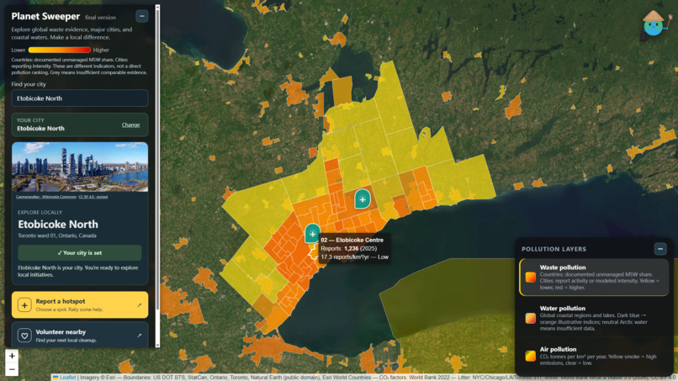678x381 pixels.
Task: Click the Reports: 1,236 (2025) tooltip line
Action: 348,249
